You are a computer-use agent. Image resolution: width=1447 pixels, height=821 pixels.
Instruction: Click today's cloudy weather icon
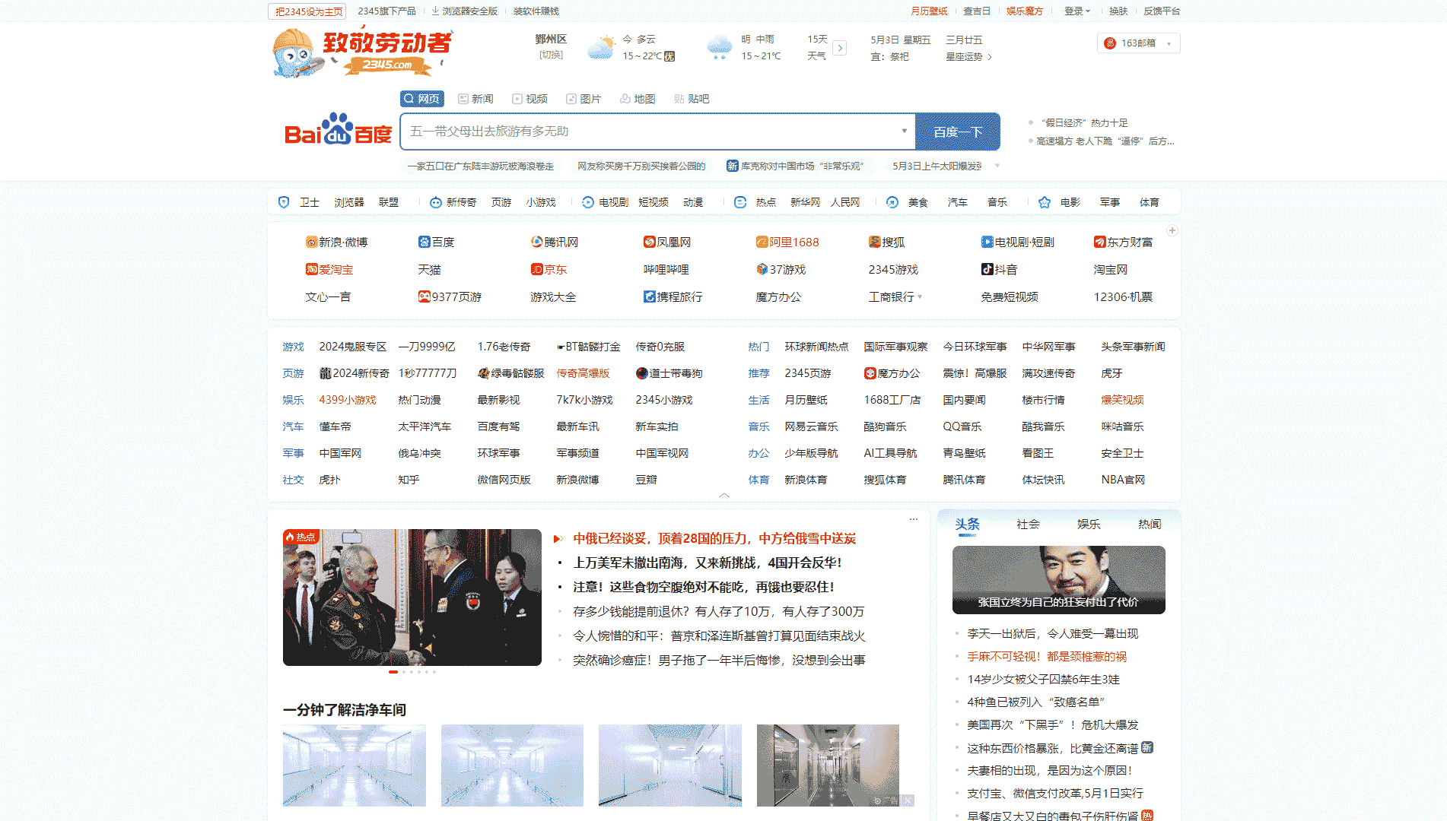[x=601, y=47]
